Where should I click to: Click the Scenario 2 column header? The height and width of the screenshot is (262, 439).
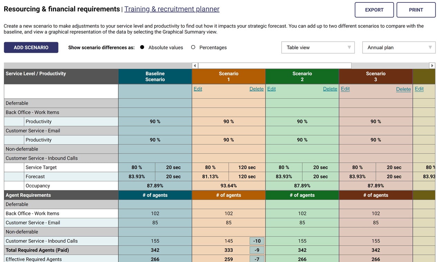tap(302, 77)
